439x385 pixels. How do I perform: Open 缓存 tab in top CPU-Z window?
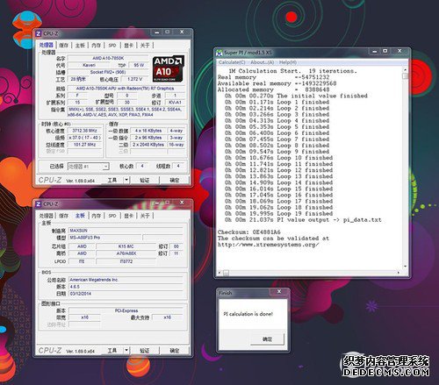coord(63,46)
